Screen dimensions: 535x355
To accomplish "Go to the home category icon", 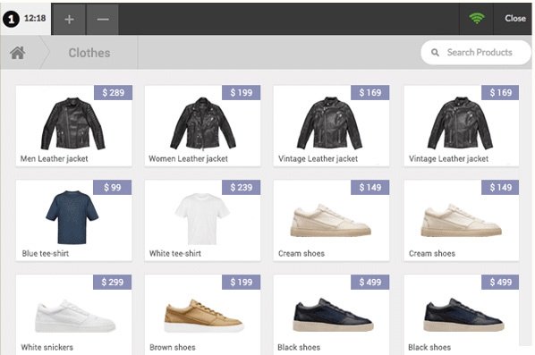I will tap(17, 53).
